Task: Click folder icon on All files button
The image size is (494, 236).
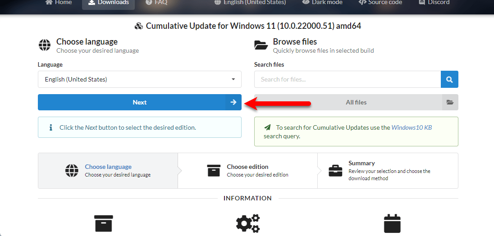Action: pos(450,102)
